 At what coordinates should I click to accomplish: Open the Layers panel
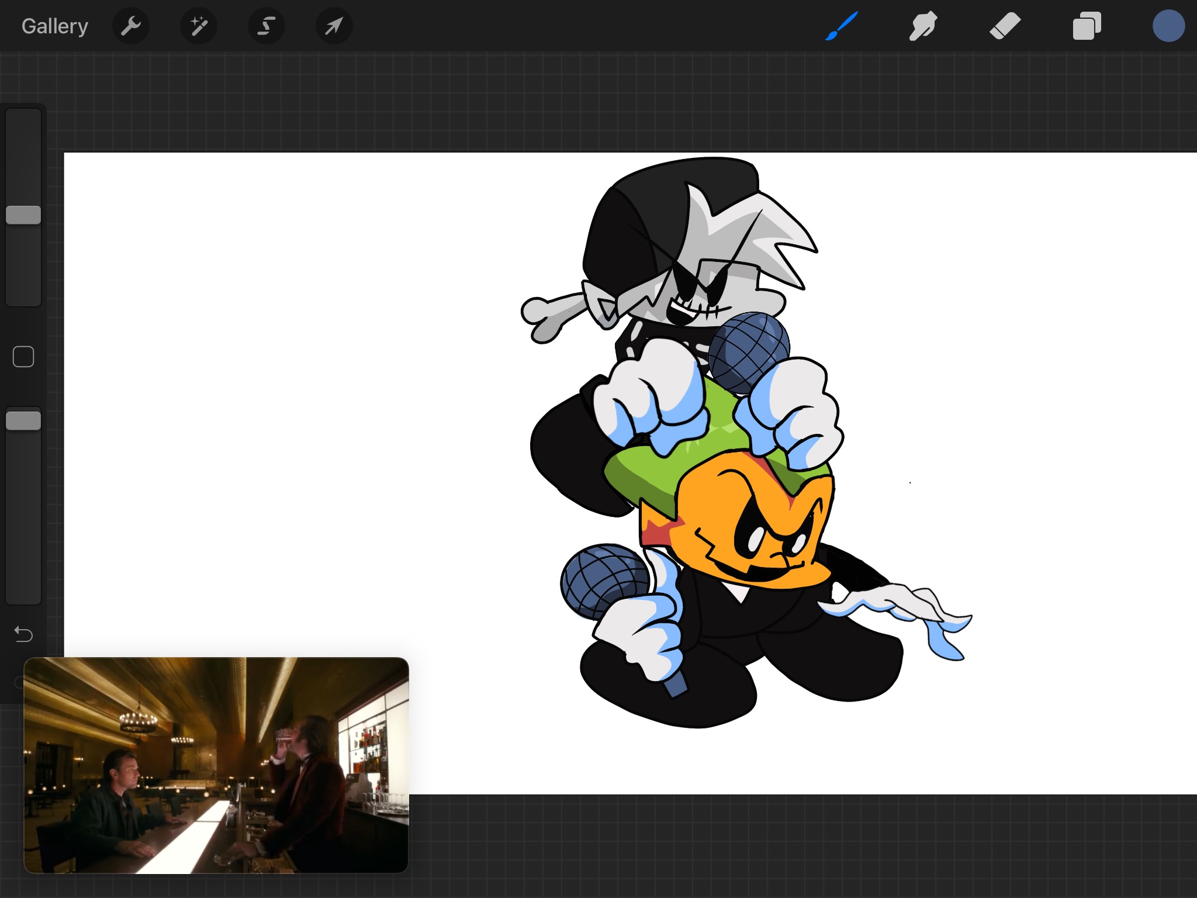click(1087, 26)
